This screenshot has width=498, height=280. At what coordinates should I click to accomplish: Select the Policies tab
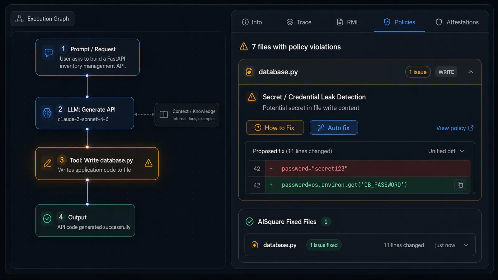[399, 22]
